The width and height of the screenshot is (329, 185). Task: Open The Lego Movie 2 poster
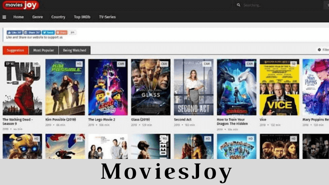[108, 87]
